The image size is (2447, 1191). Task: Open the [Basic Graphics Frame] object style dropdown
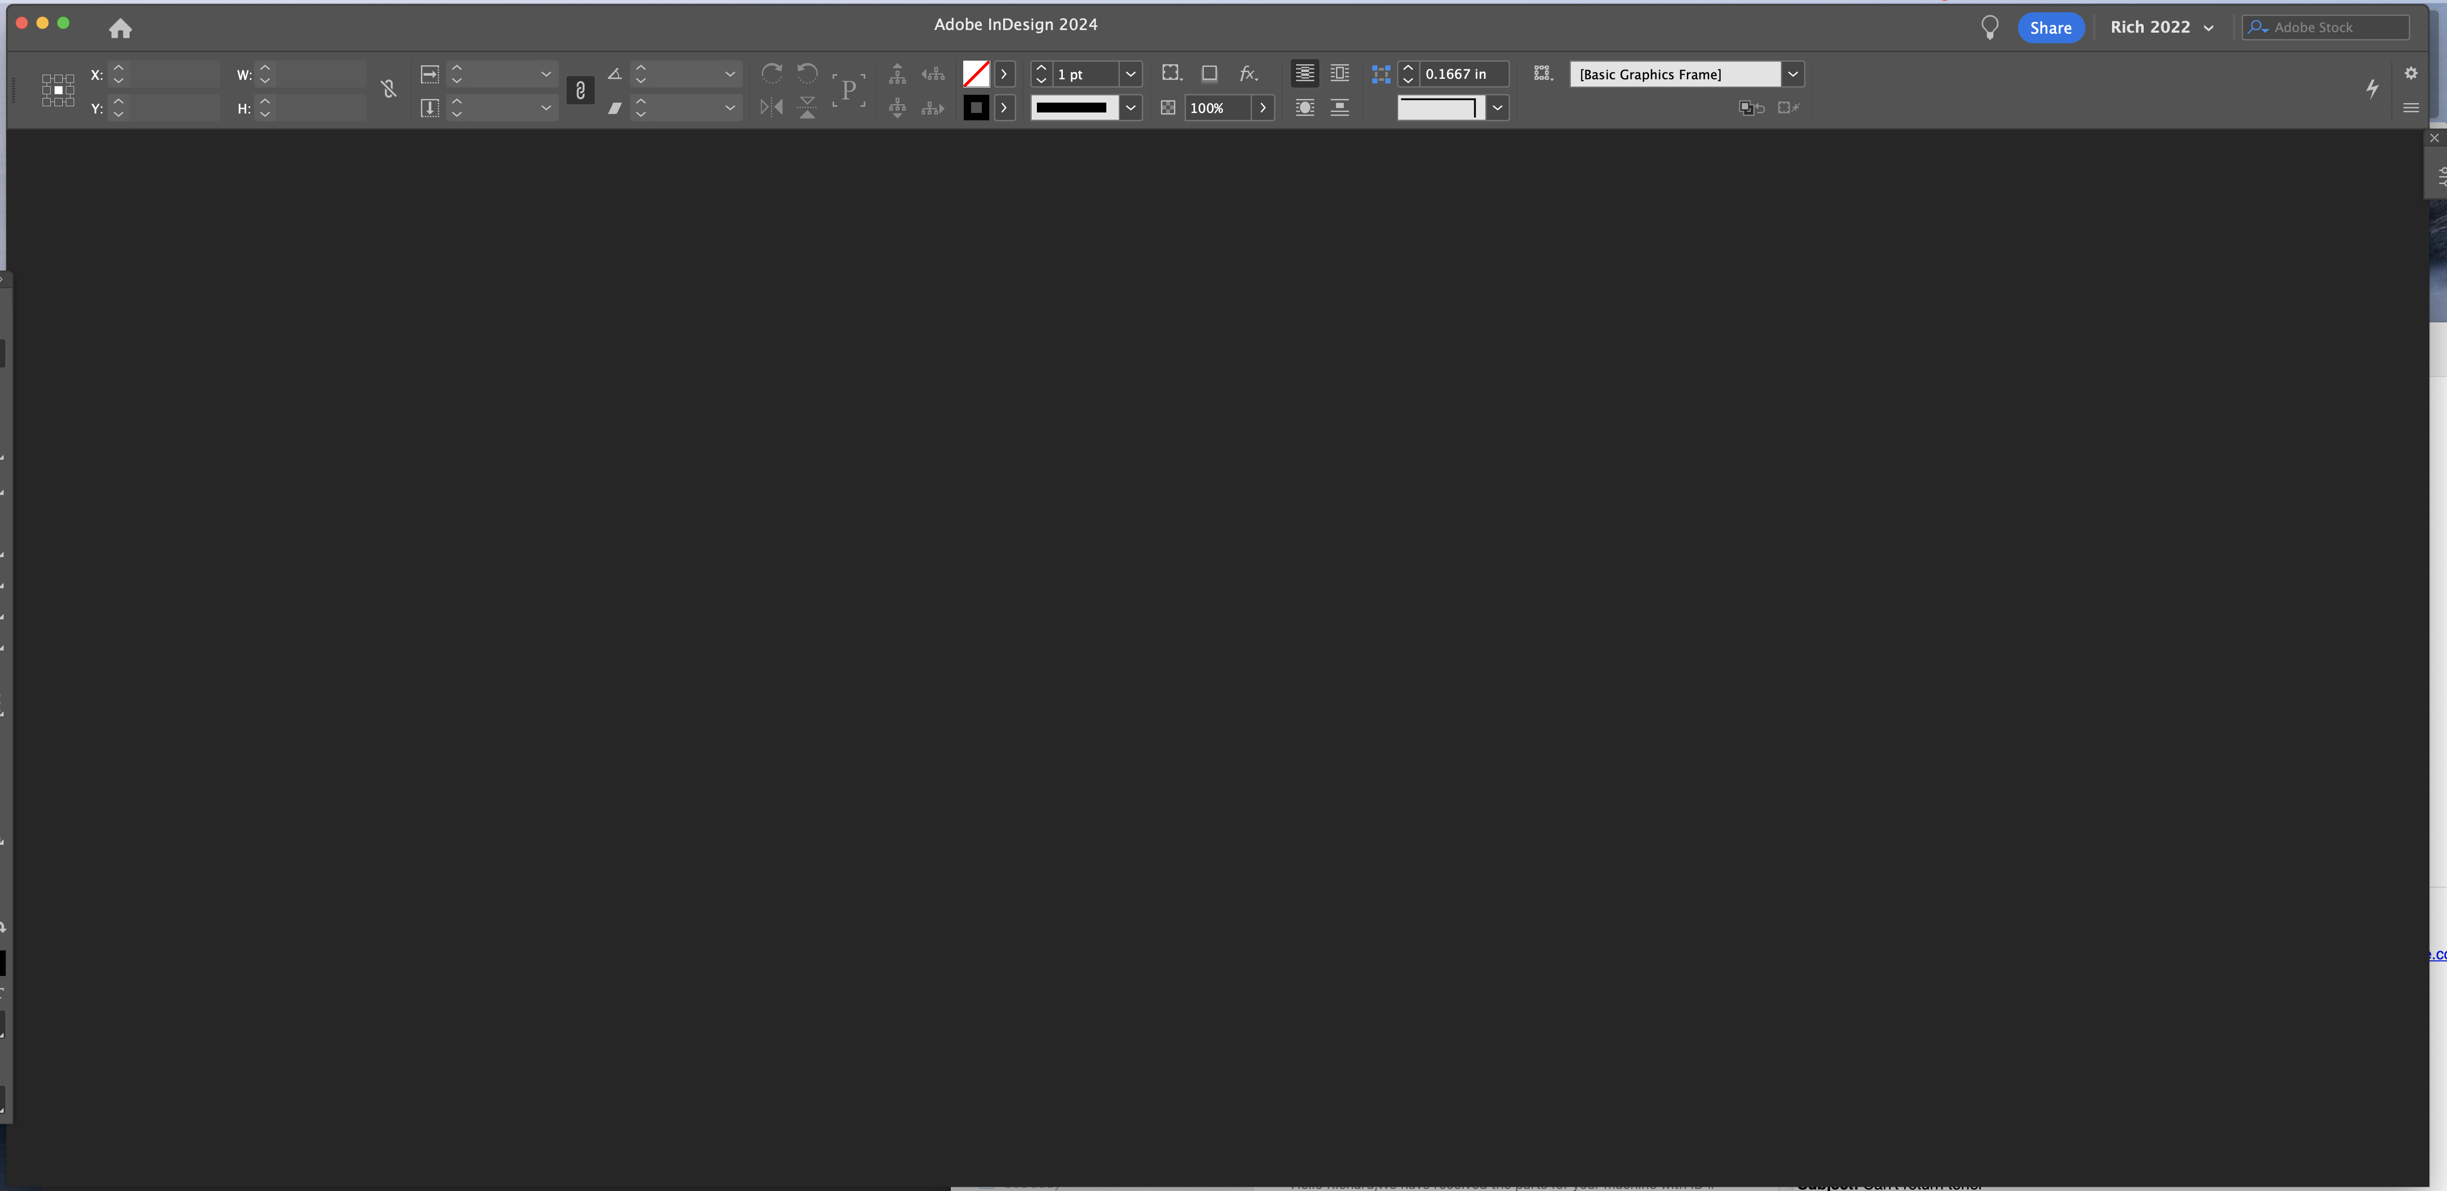pos(1793,73)
